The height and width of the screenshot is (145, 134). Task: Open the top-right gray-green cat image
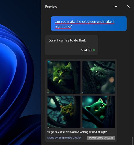(x=99, y=77)
